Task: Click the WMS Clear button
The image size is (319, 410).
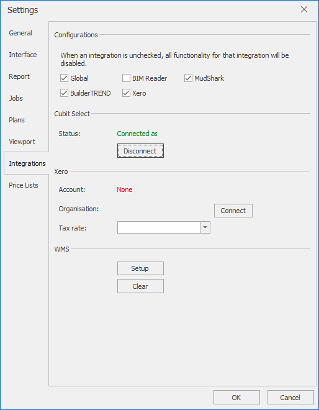Action: point(140,286)
